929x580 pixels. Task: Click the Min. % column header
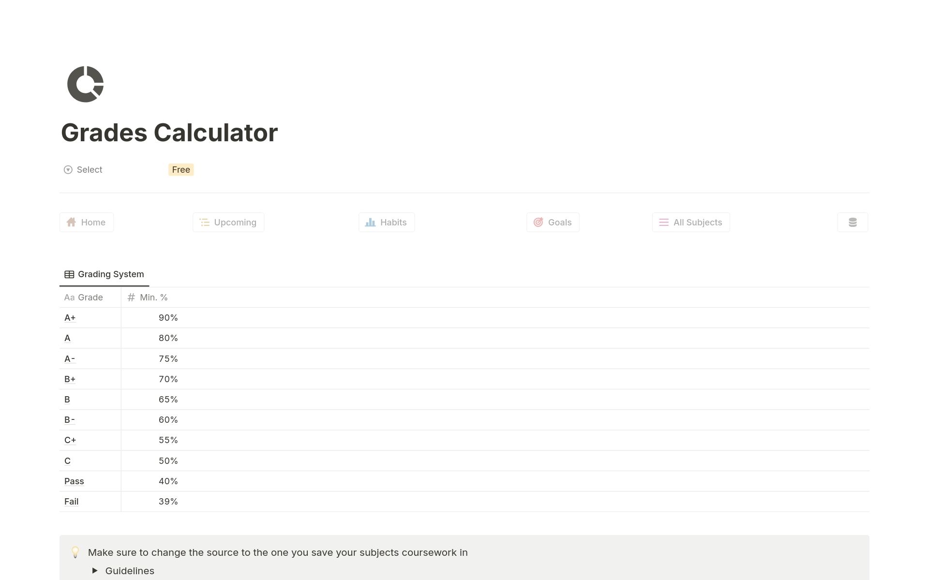coord(148,297)
